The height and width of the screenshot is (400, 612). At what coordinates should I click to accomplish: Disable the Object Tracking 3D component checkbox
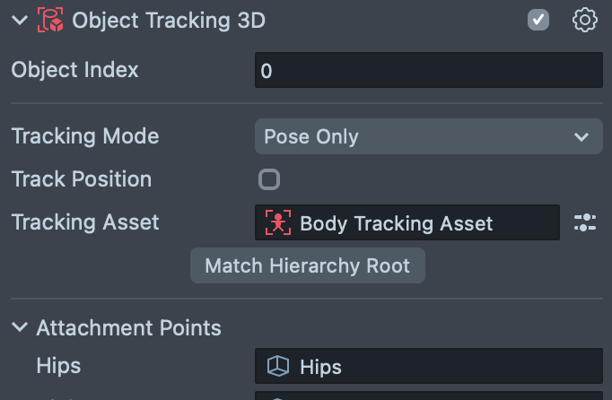[x=538, y=20]
